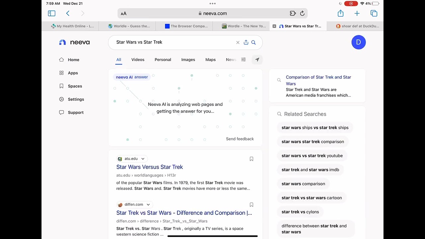This screenshot has height=239, width=425.
Task: Submit search with magnifier icon
Action: coord(253,42)
